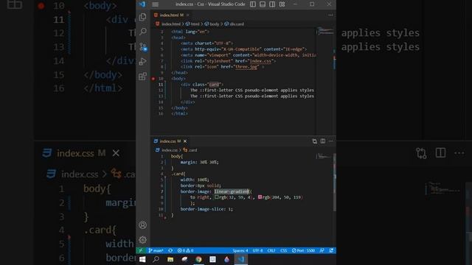Viewport: 472px width, 265px height.
Task: Open the Search view
Action: point(142,32)
